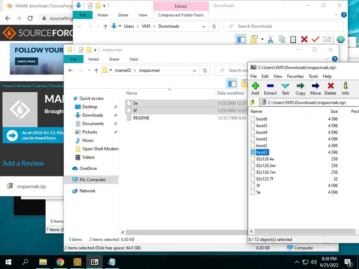Image resolution: width=359 pixels, height=269 pixels.
Task: Click Search Downloads input field
Action: (x=283, y=26)
